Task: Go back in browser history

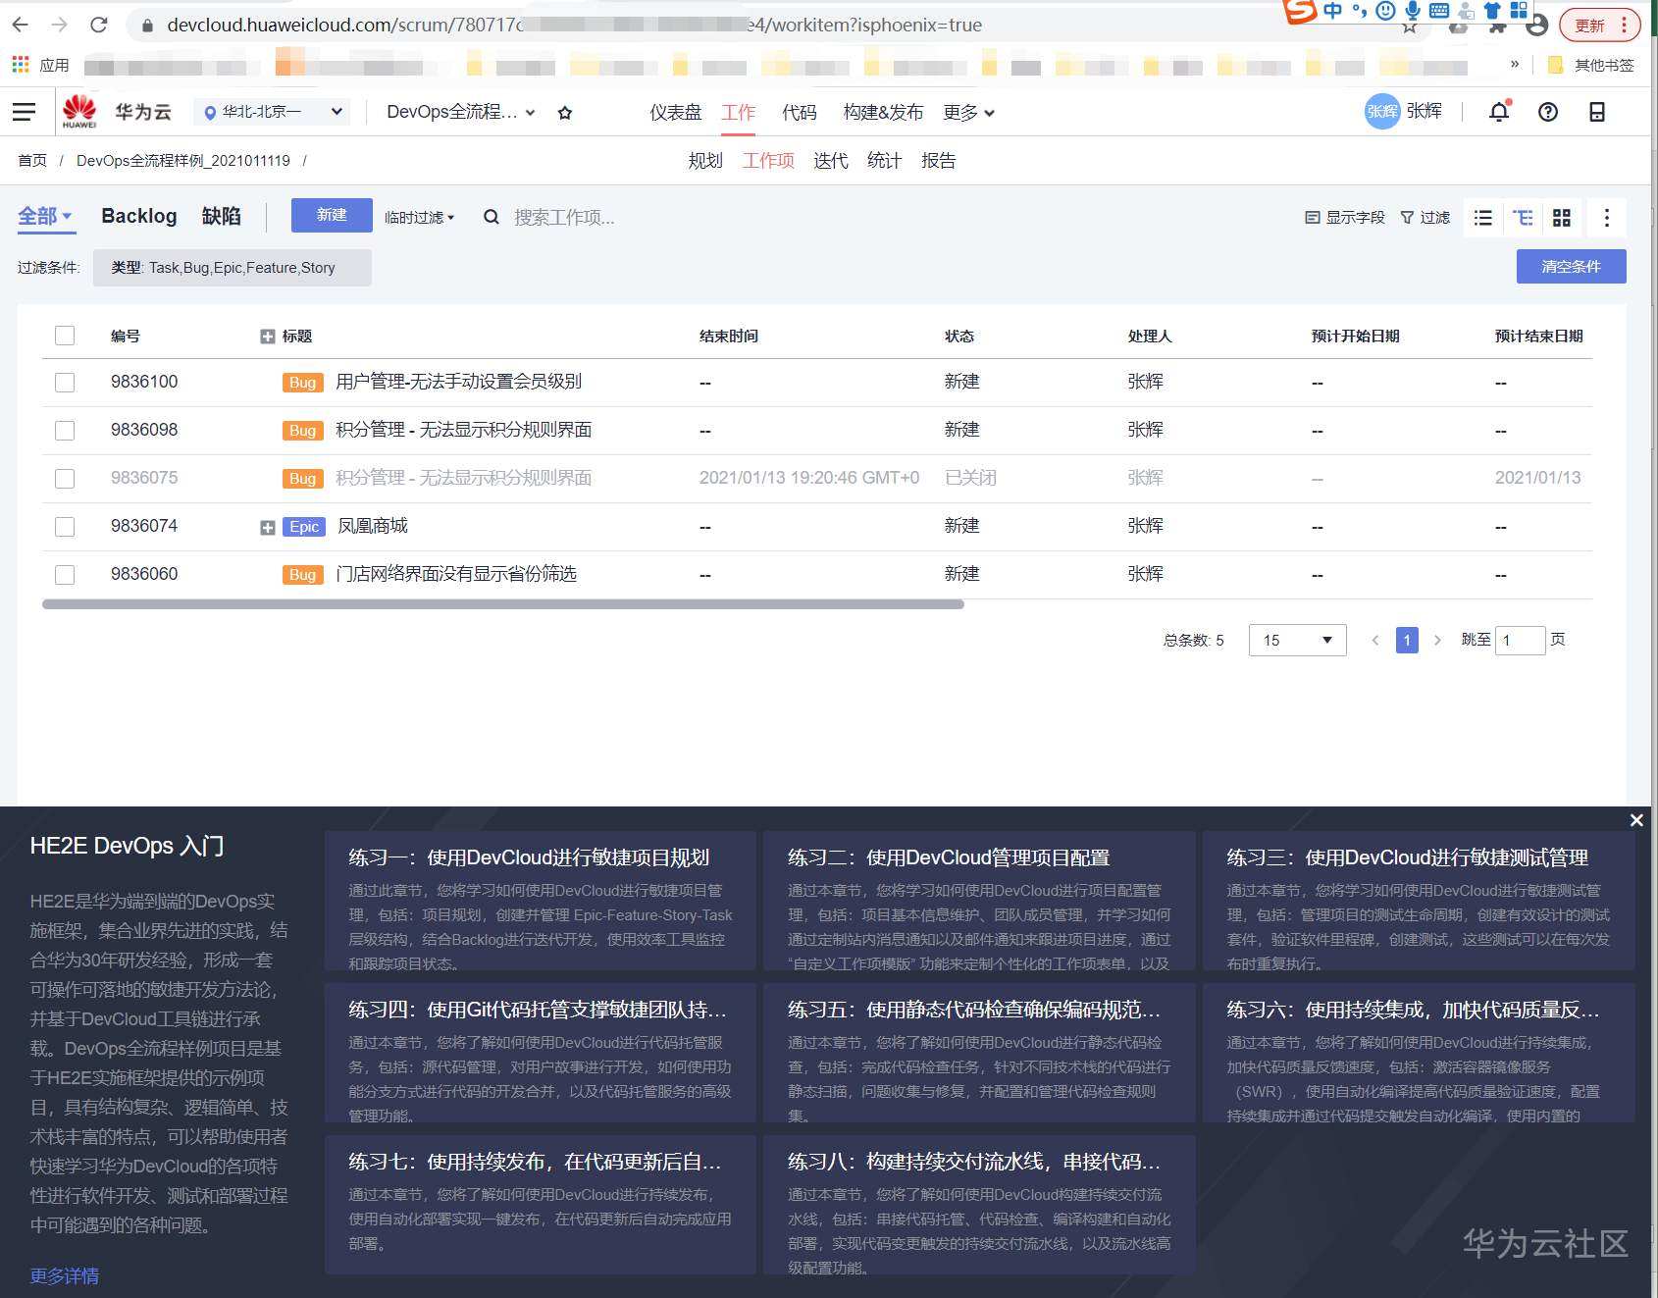Action: click(21, 25)
